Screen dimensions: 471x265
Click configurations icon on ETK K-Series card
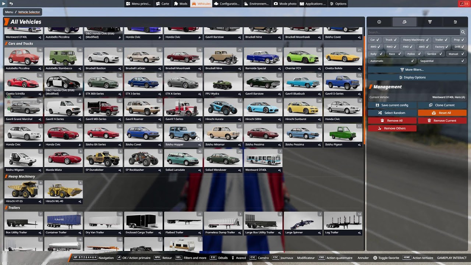[x=199, y=94]
